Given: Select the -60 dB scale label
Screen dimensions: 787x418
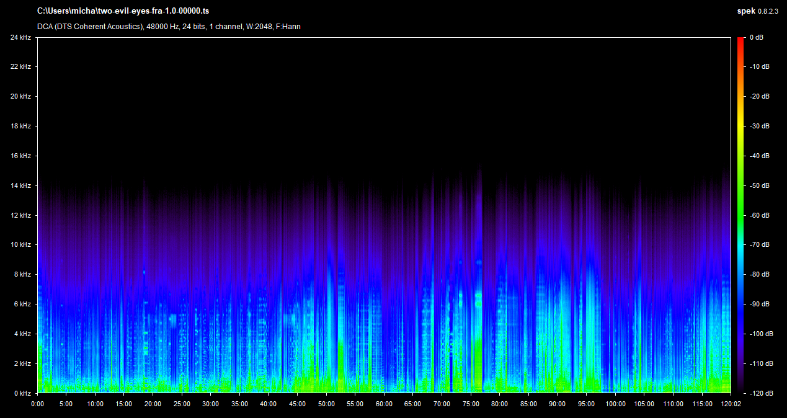Looking at the screenshot, I should click(758, 215).
